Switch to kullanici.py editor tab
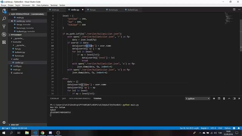This screenshot has width=242, height=136. click(x=133, y=10)
